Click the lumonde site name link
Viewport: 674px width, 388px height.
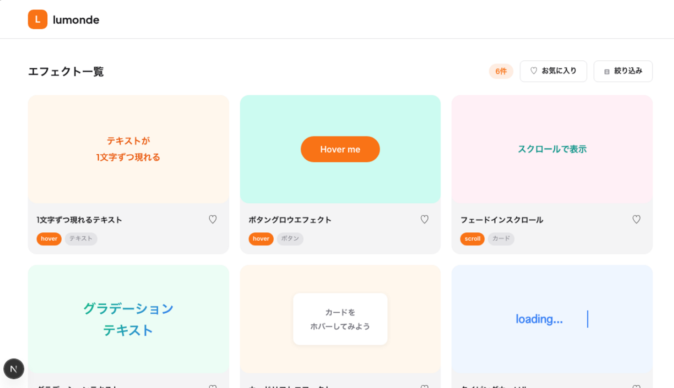pyautogui.click(x=76, y=20)
